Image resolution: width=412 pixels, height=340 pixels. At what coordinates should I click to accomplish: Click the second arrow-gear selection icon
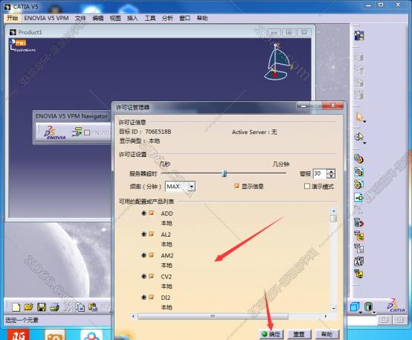359,137
